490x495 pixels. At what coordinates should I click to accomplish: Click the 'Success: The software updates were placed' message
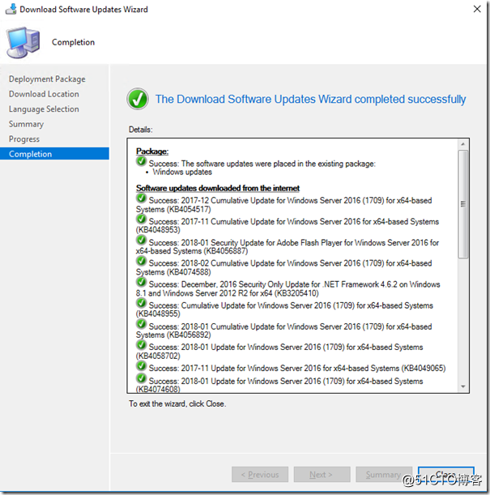click(262, 164)
